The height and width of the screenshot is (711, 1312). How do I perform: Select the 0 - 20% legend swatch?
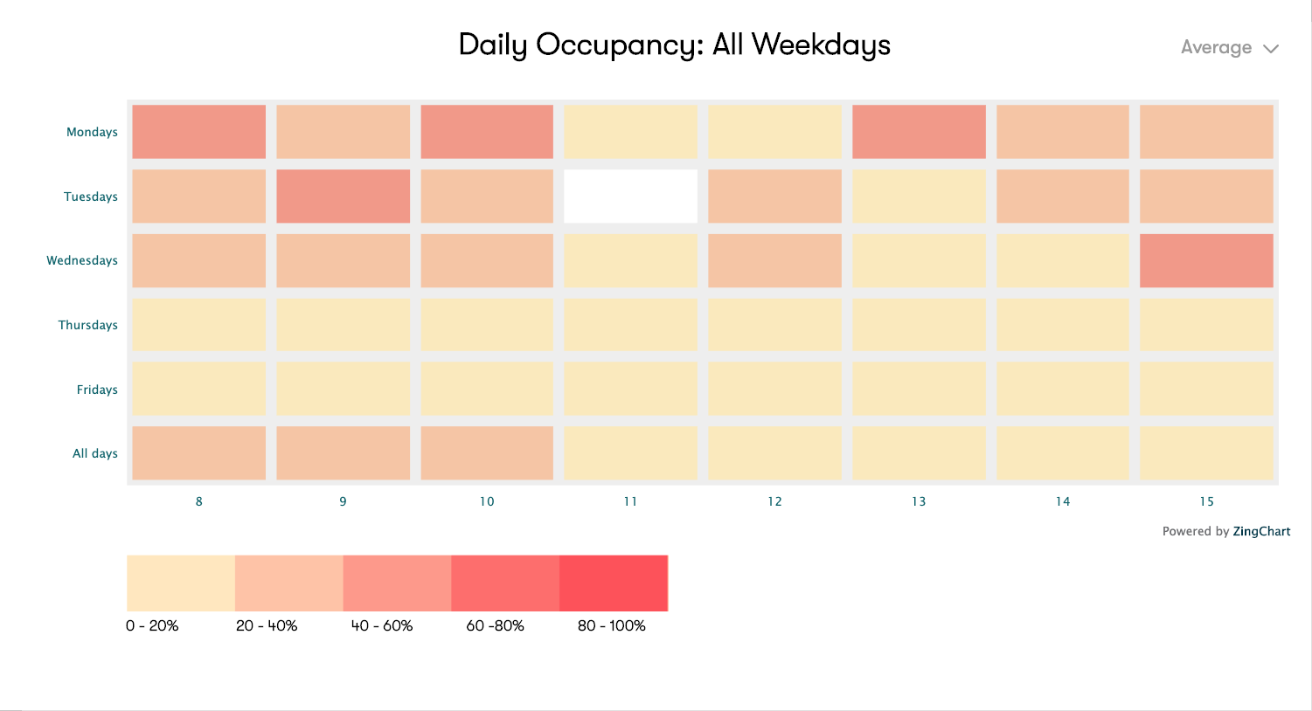point(181,583)
